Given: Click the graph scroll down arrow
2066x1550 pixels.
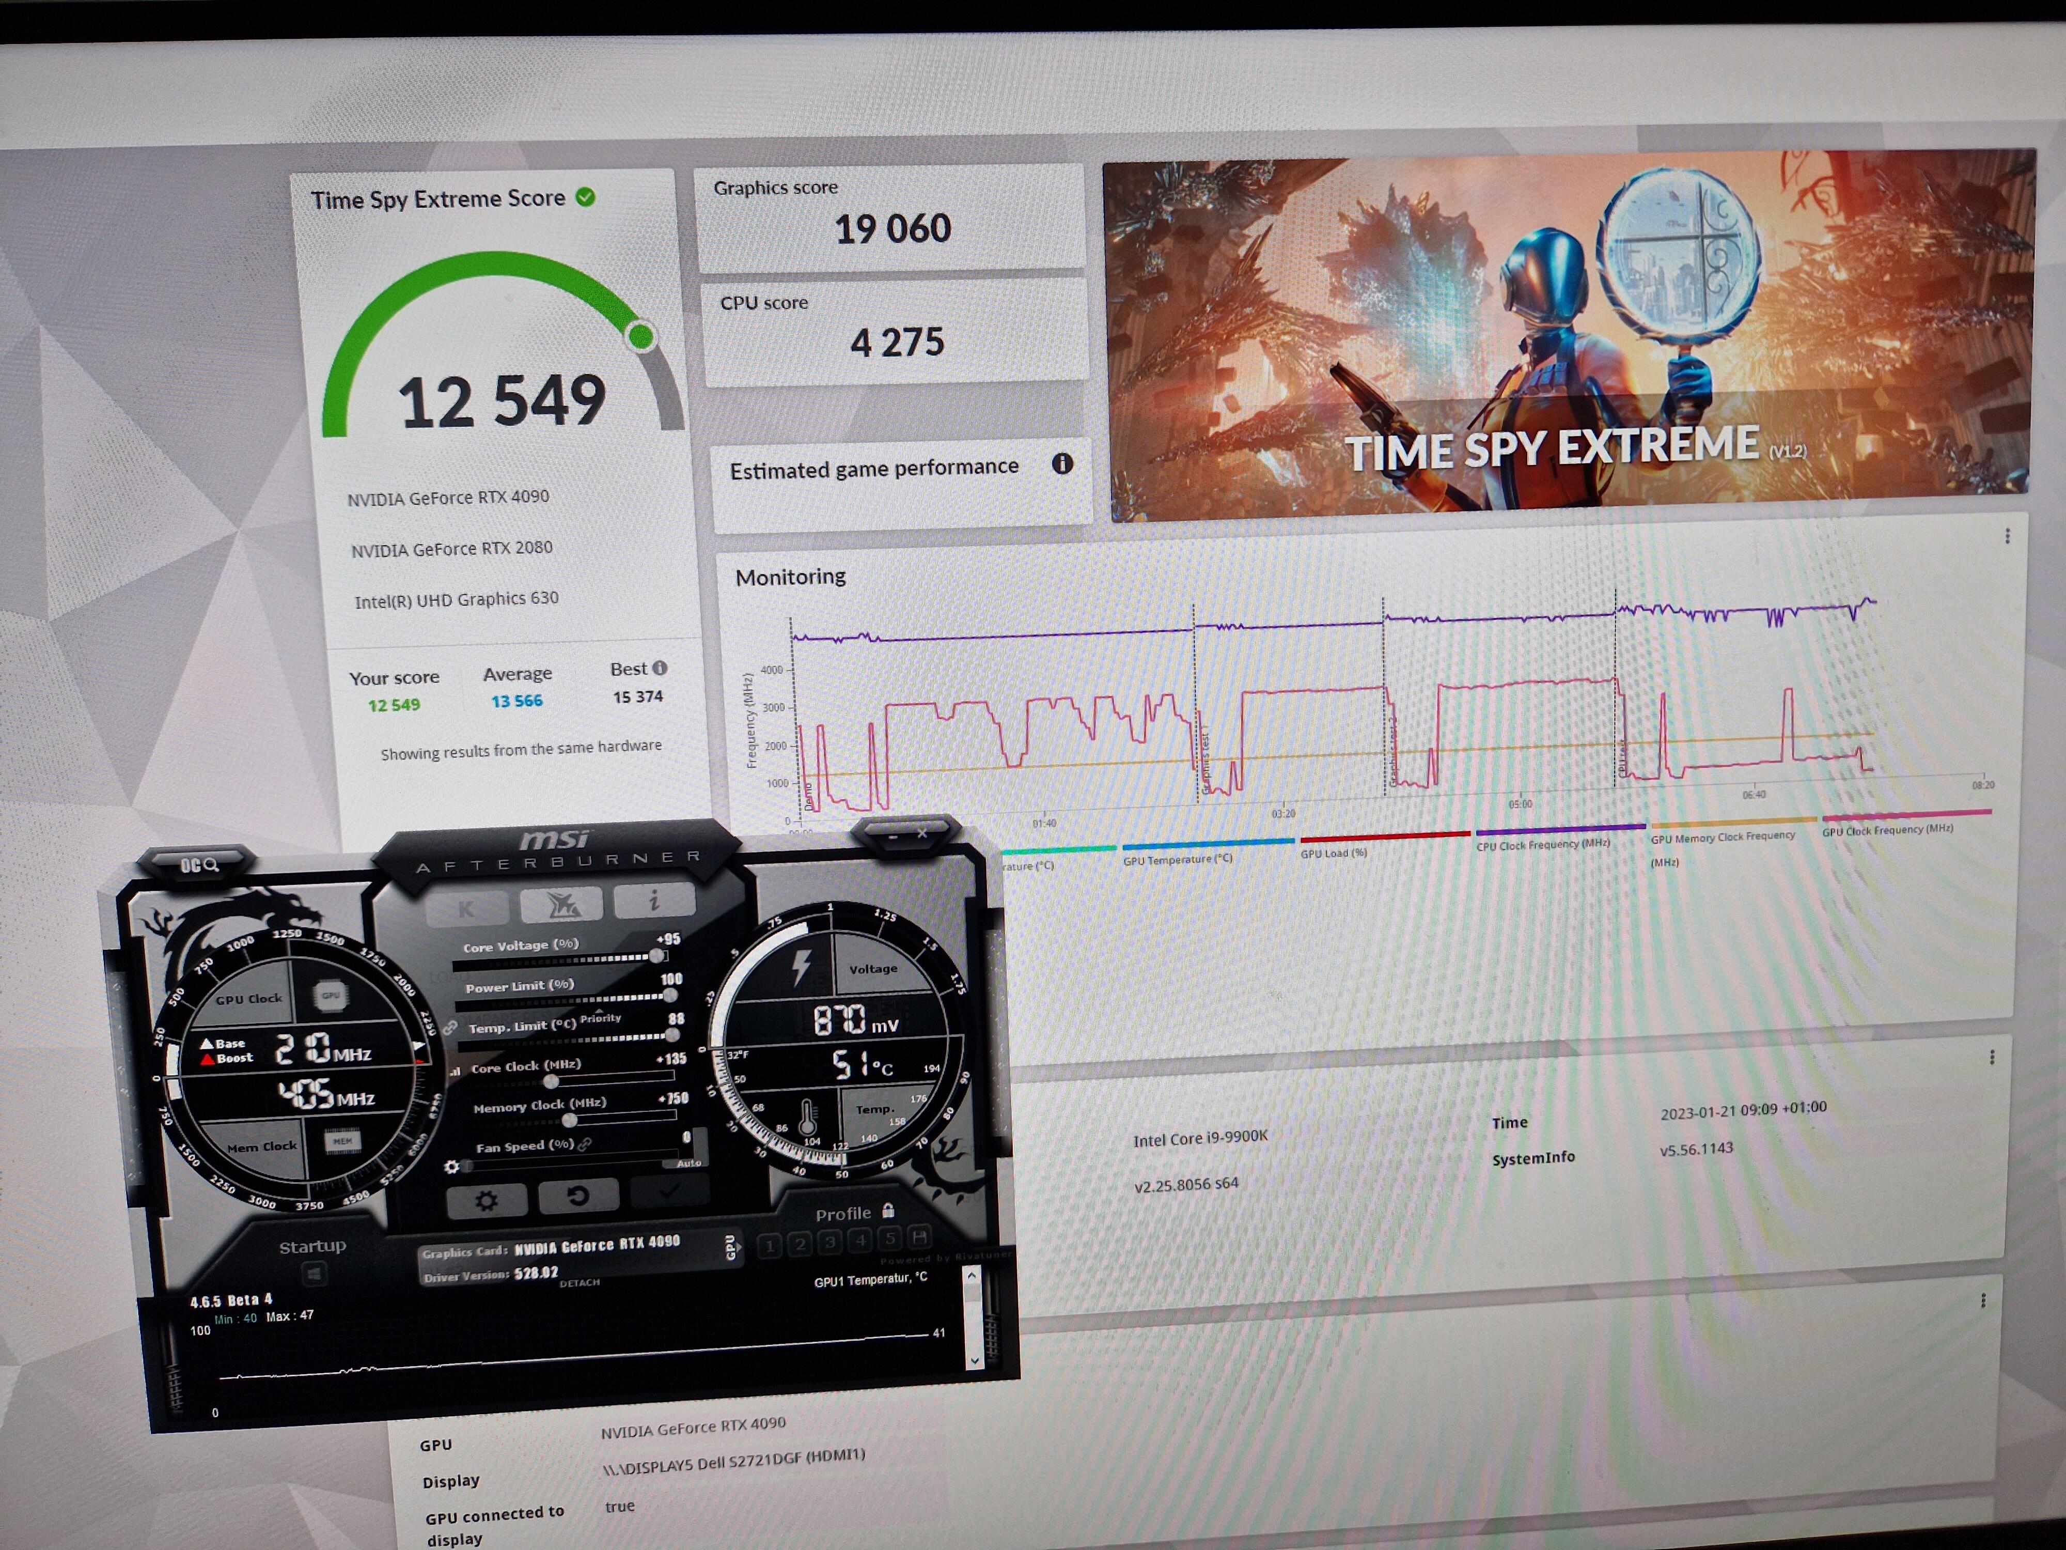Looking at the screenshot, I should coord(974,1360).
